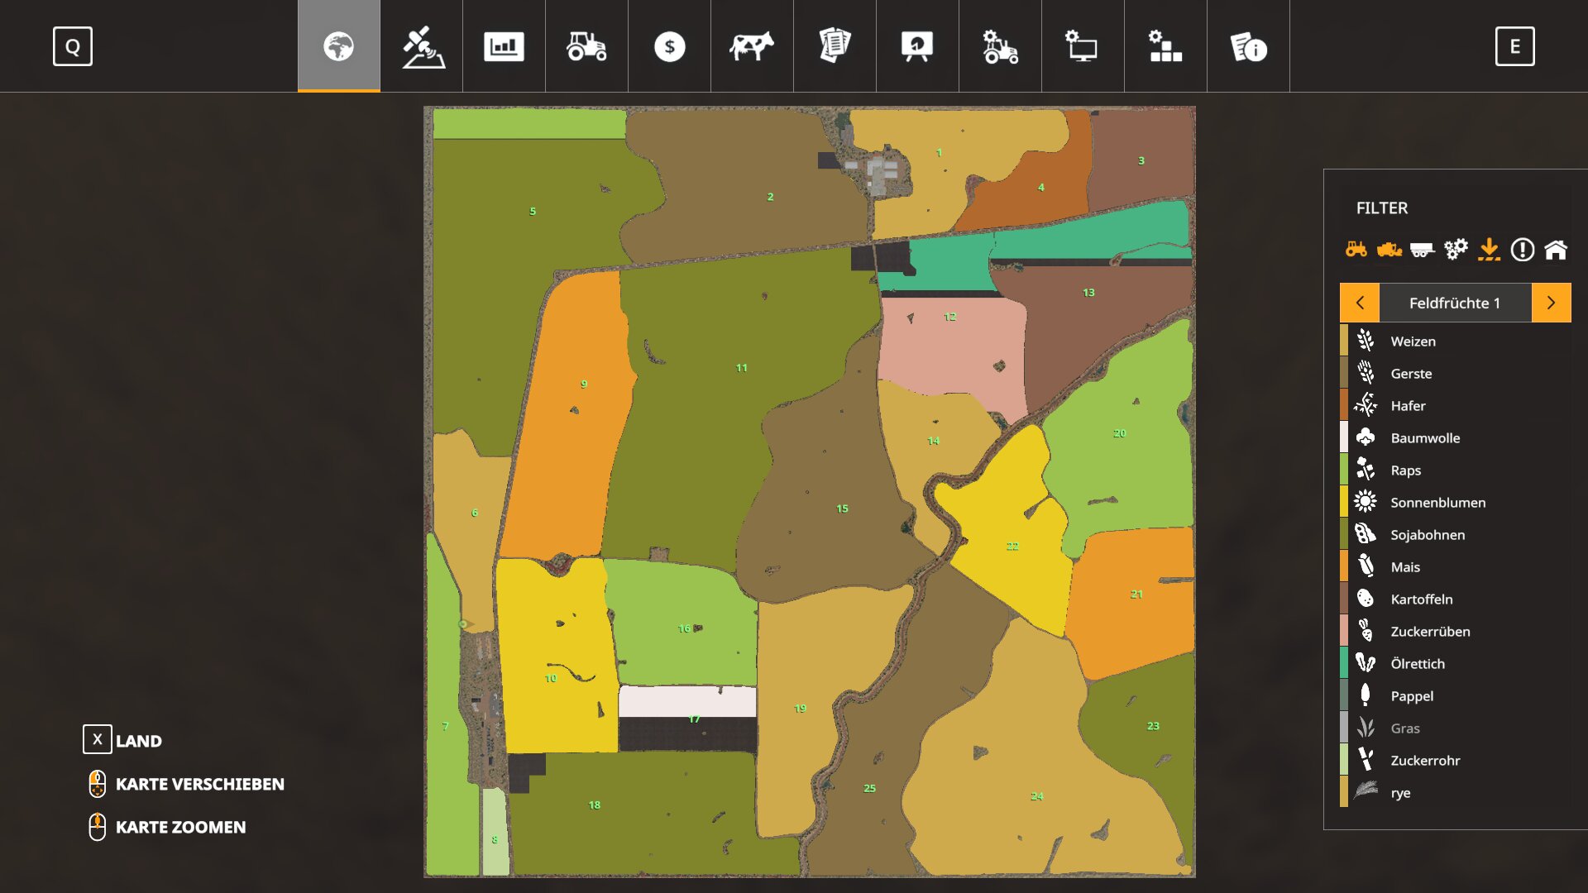The width and height of the screenshot is (1588, 893).
Task: Toggle the tractor vehicles map filter
Action: (x=1356, y=249)
